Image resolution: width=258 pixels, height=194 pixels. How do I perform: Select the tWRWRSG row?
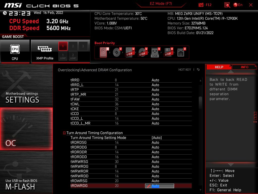131,162
